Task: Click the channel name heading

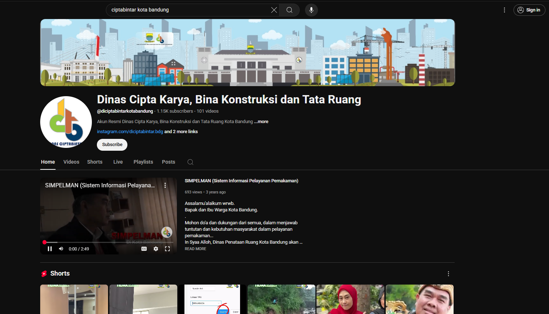Action: tap(229, 99)
